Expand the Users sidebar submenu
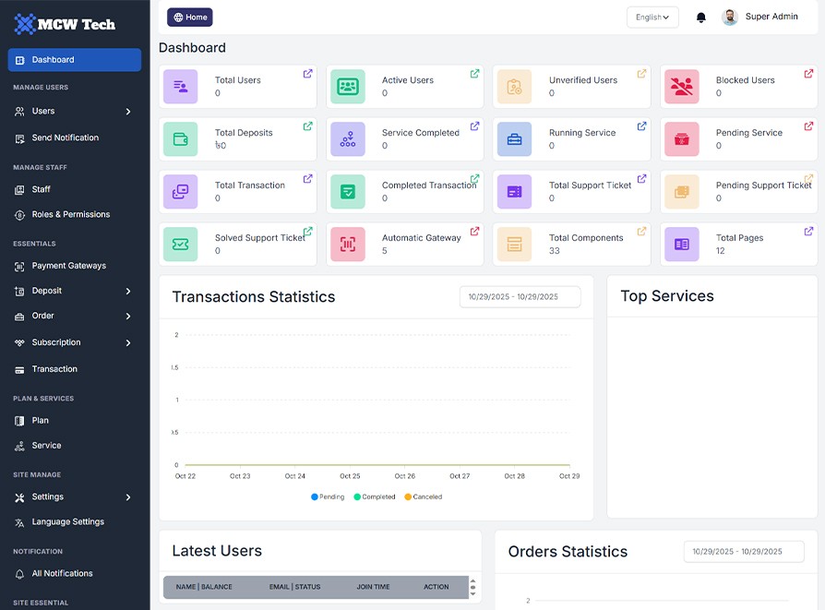 pos(74,112)
